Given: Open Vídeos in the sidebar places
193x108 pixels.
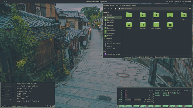Looking at the screenshot, I should pyautogui.click(x=112, y=38).
